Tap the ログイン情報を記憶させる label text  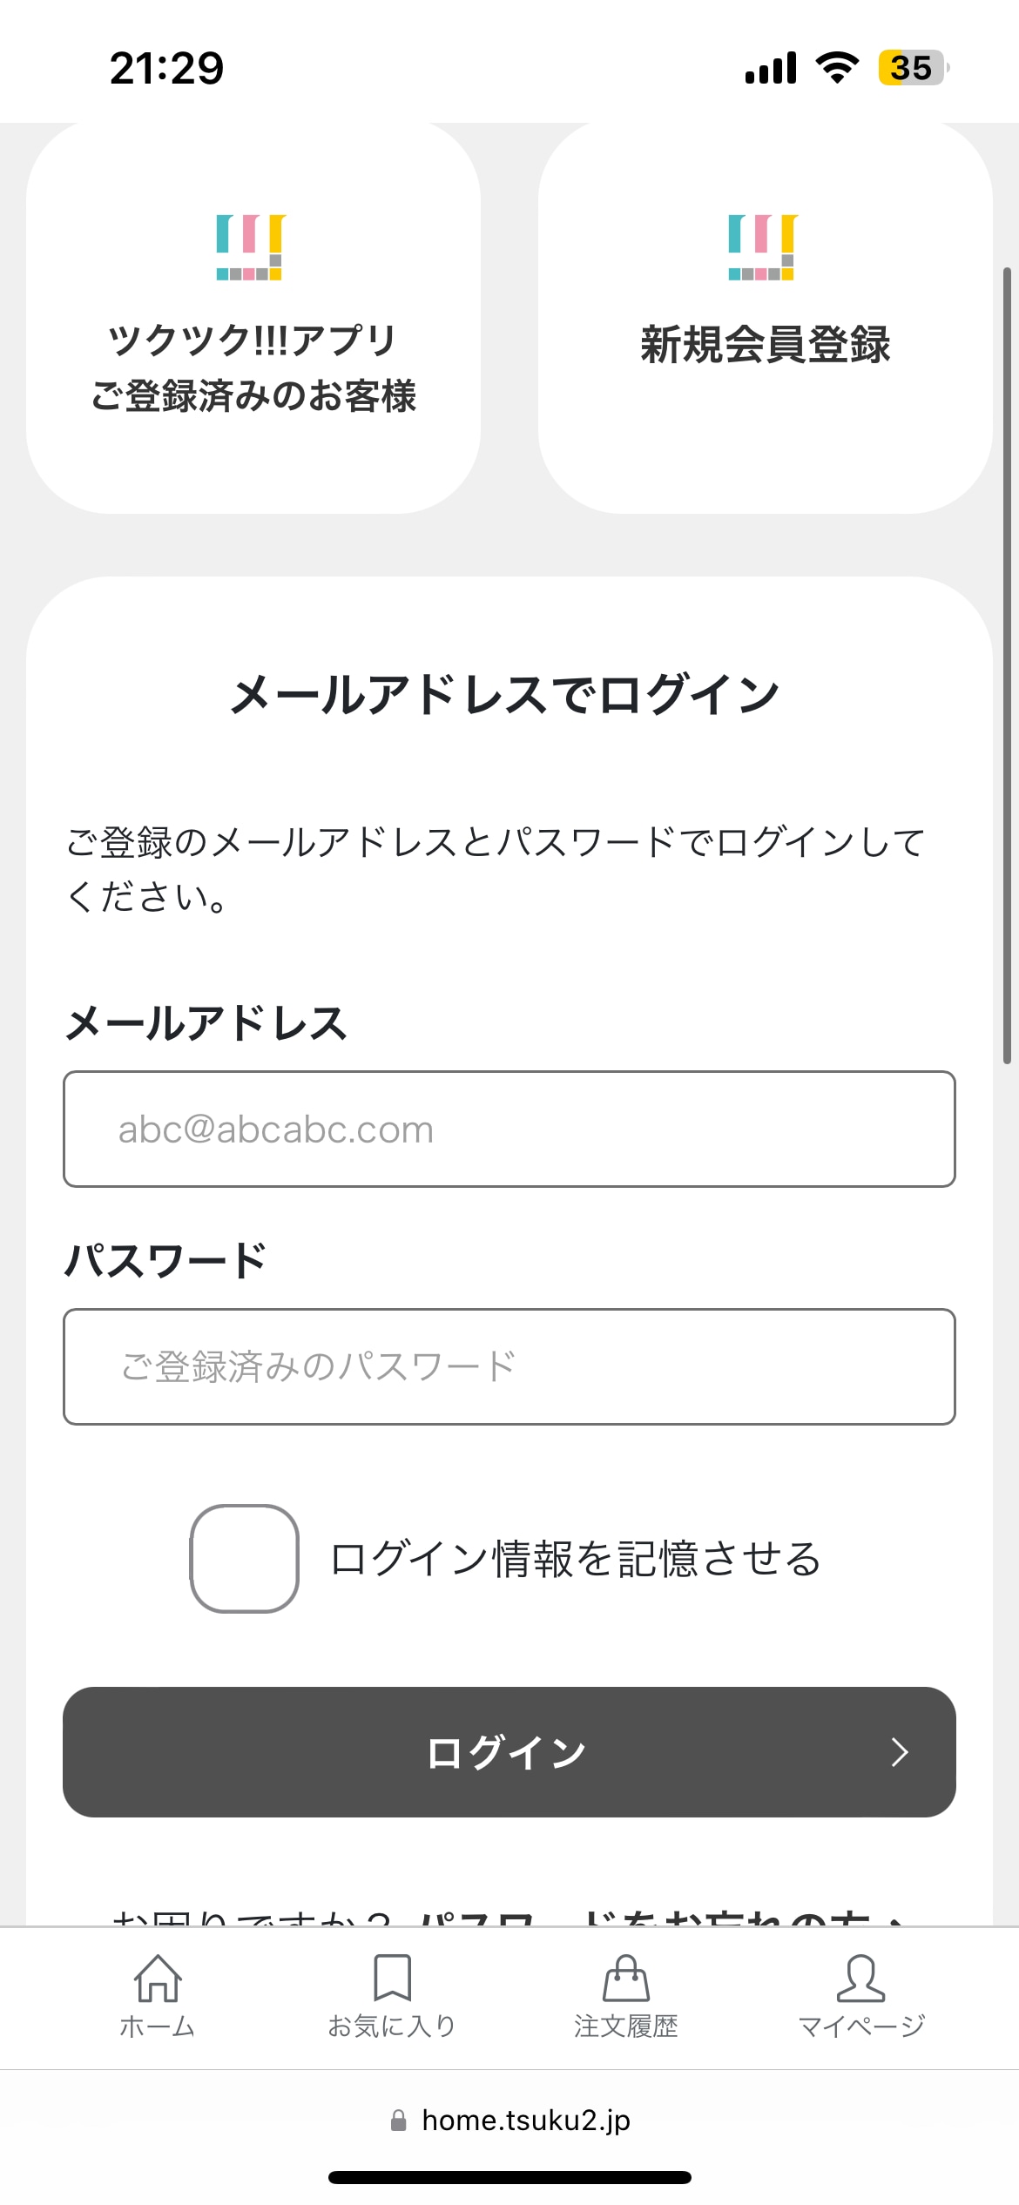(x=576, y=1559)
